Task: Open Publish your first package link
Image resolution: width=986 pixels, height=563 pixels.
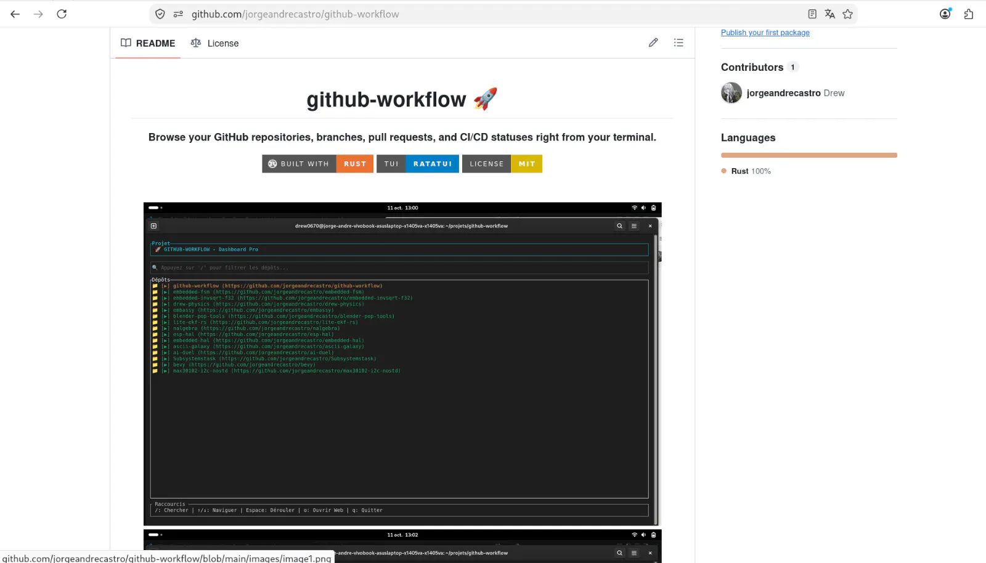Action: [765, 33]
